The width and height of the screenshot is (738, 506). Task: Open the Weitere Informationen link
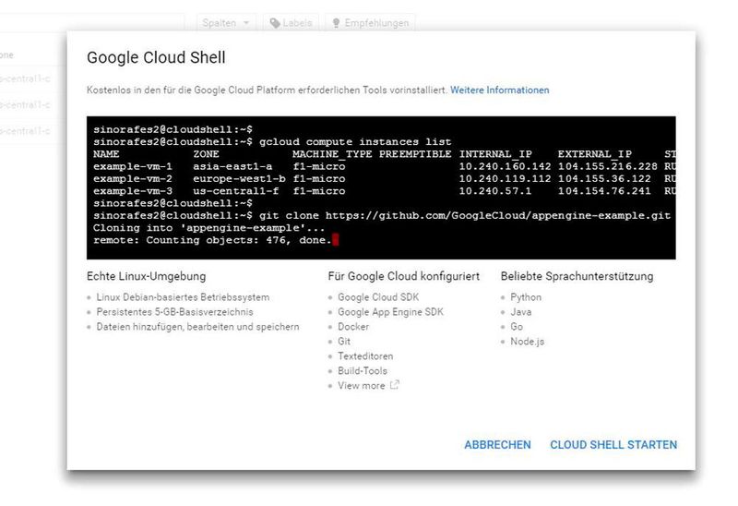pos(499,90)
